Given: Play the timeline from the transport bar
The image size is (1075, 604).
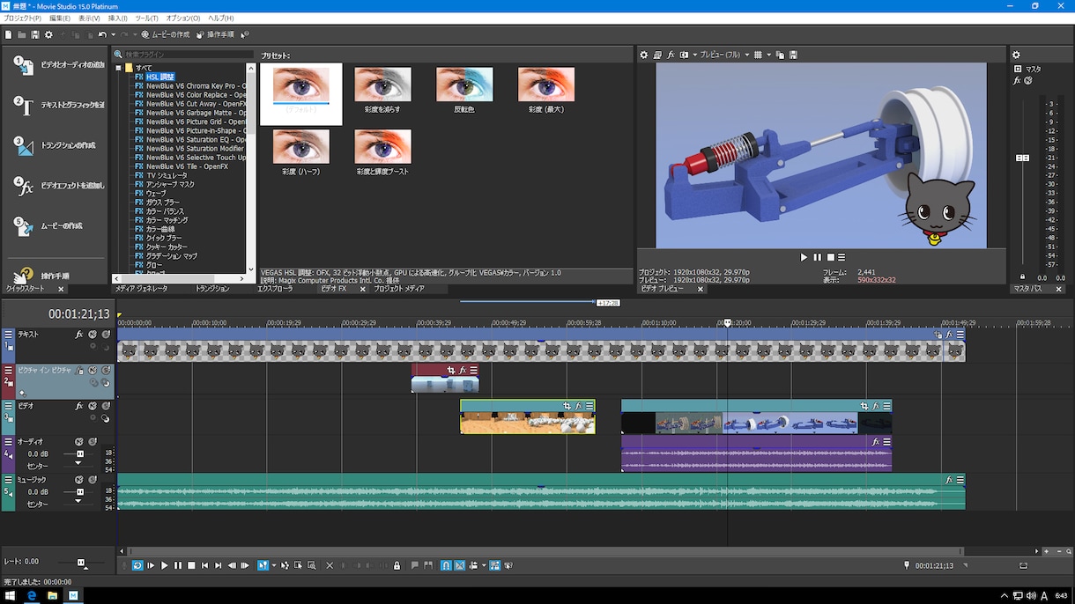Looking at the screenshot, I should tap(164, 565).
